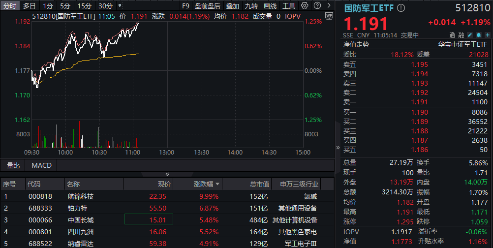Viewport: 493px width, 248px height.
Task: Open the chart settings gear icon
Action: [x=305, y=5]
